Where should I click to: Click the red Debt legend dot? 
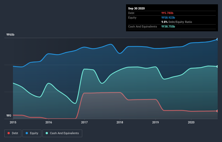9,133
